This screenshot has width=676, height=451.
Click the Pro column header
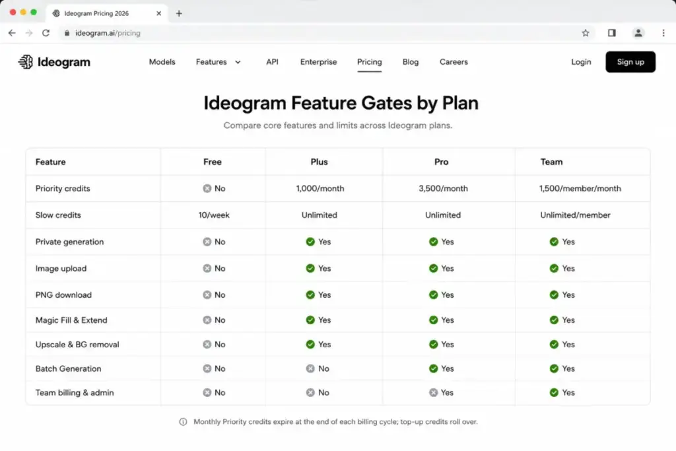point(441,162)
